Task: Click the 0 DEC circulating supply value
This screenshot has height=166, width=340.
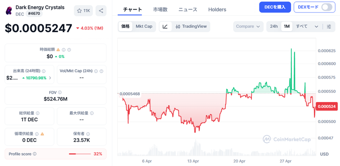Action: (x=29, y=140)
